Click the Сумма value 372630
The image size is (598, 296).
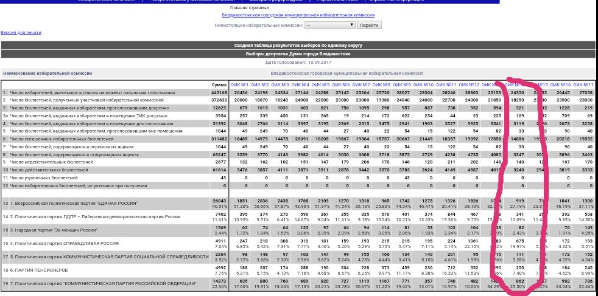pyautogui.click(x=219, y=100)
